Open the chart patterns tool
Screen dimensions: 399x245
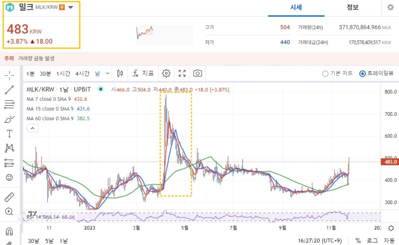pos(9,148)
